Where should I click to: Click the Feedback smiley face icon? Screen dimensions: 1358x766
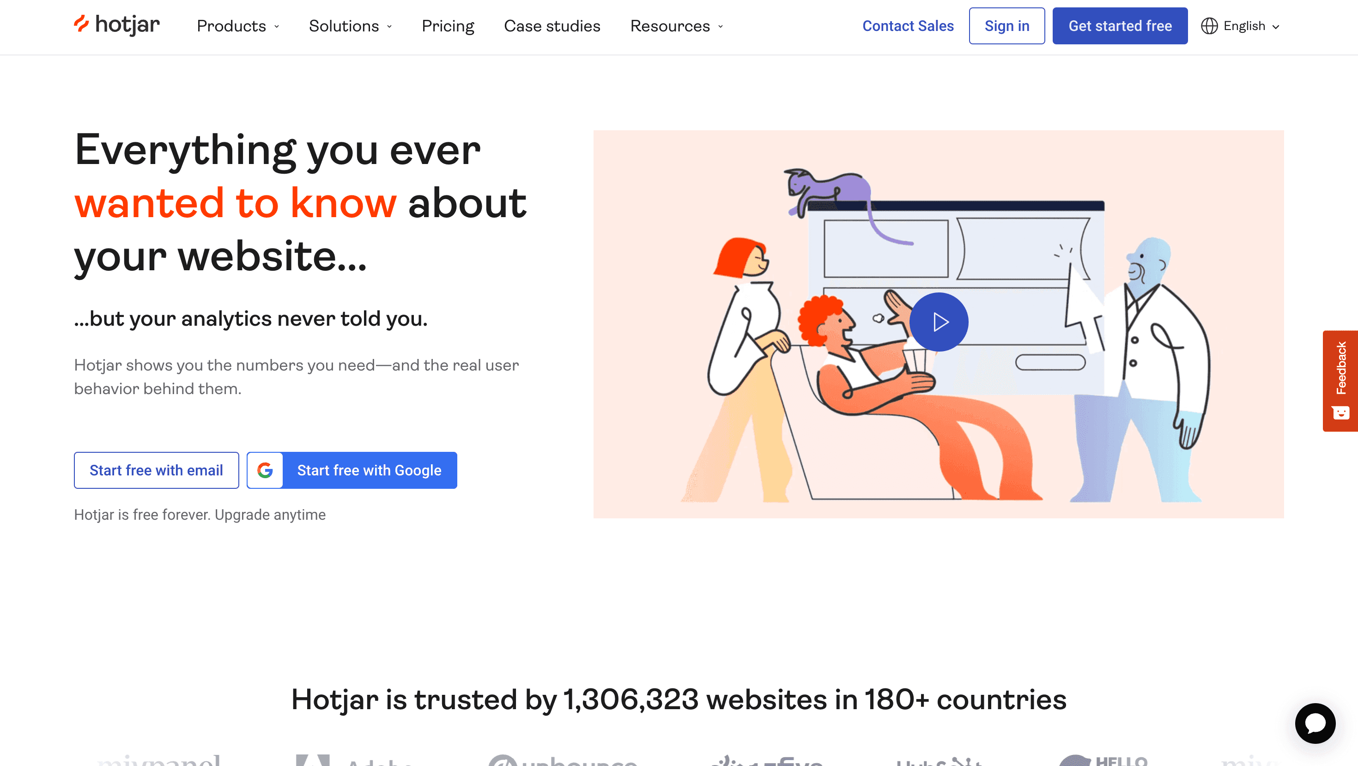(x=1341, y=412)
